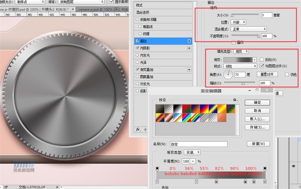
Task: Add another 渐变叠加 via its plus icon
Action: [189, 70]
